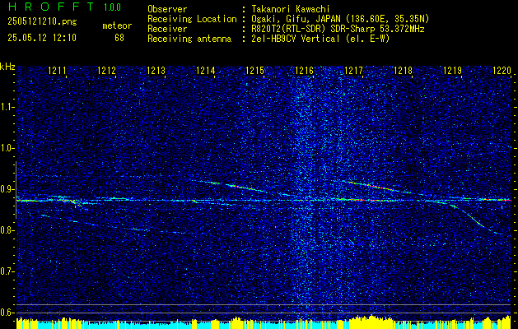The height and width of the screenshot is (329, 518).
Task: Click the 0.7 kHz axis label
Action: (x=7, y=271)
